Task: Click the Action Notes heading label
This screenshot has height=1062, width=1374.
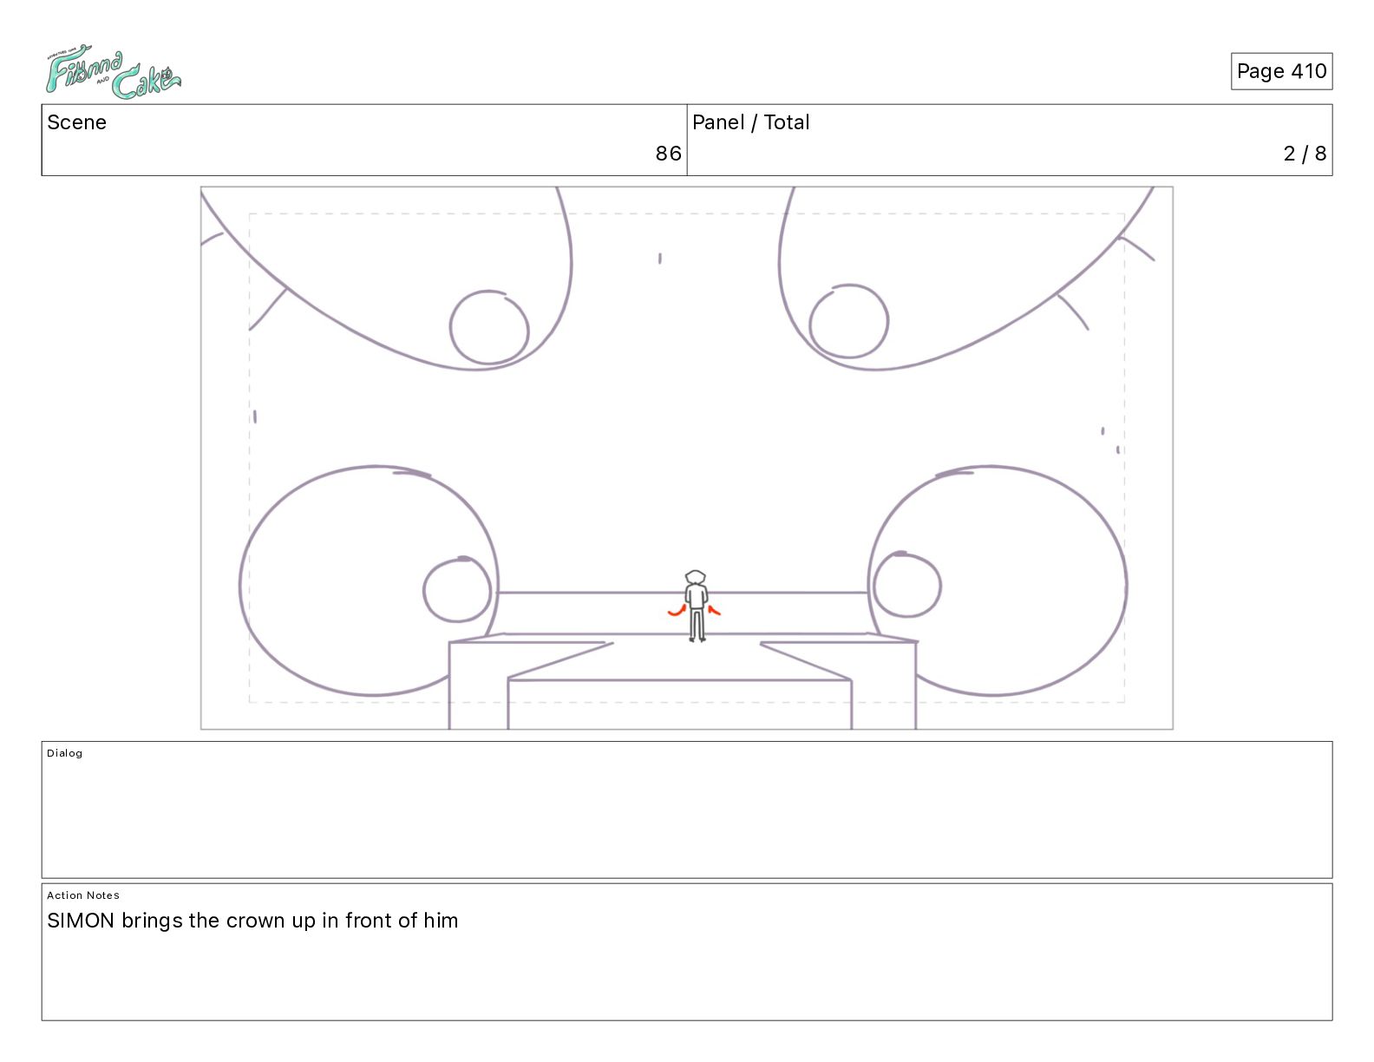Action: point(83,895)
